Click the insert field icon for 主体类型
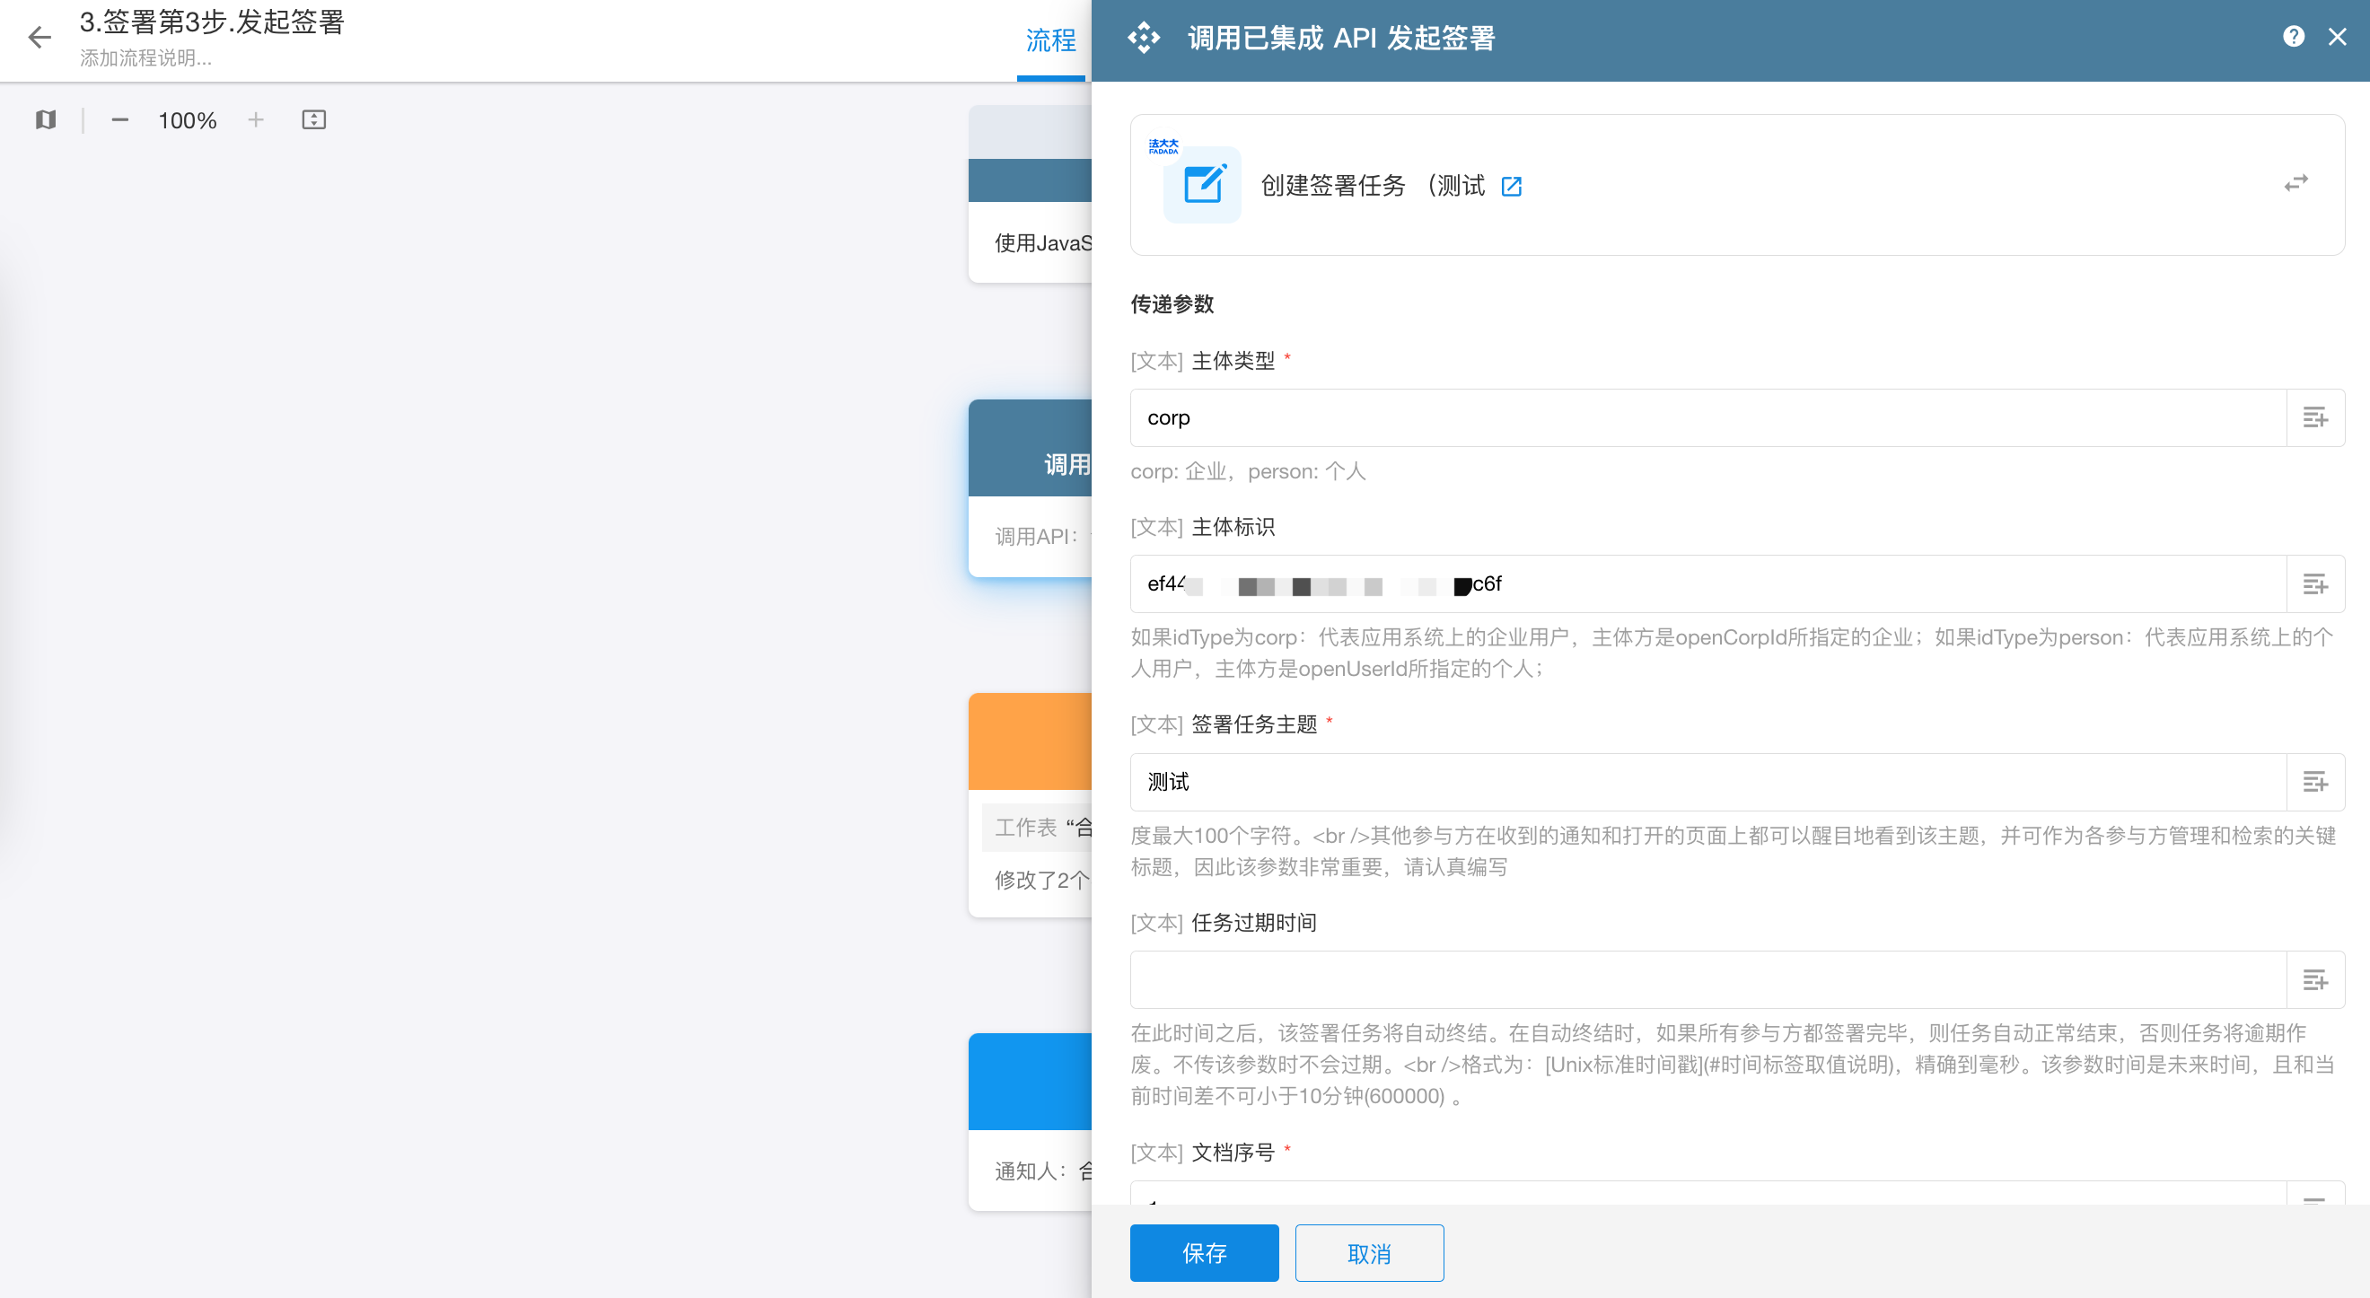Viewport: 2370px width, 1298px height. [x=2315, y=417]
